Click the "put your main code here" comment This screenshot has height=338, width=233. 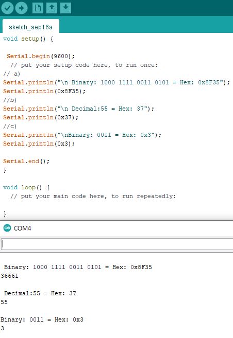[93, 196]
